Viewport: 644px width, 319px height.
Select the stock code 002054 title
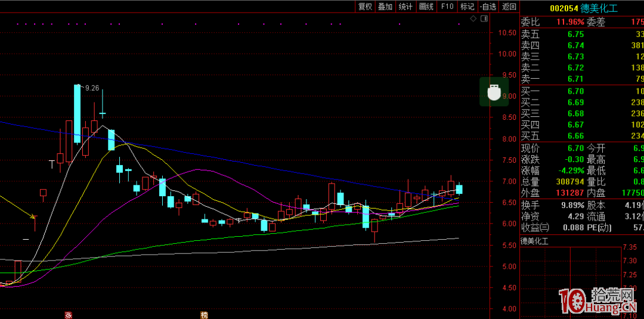(563, 8)
